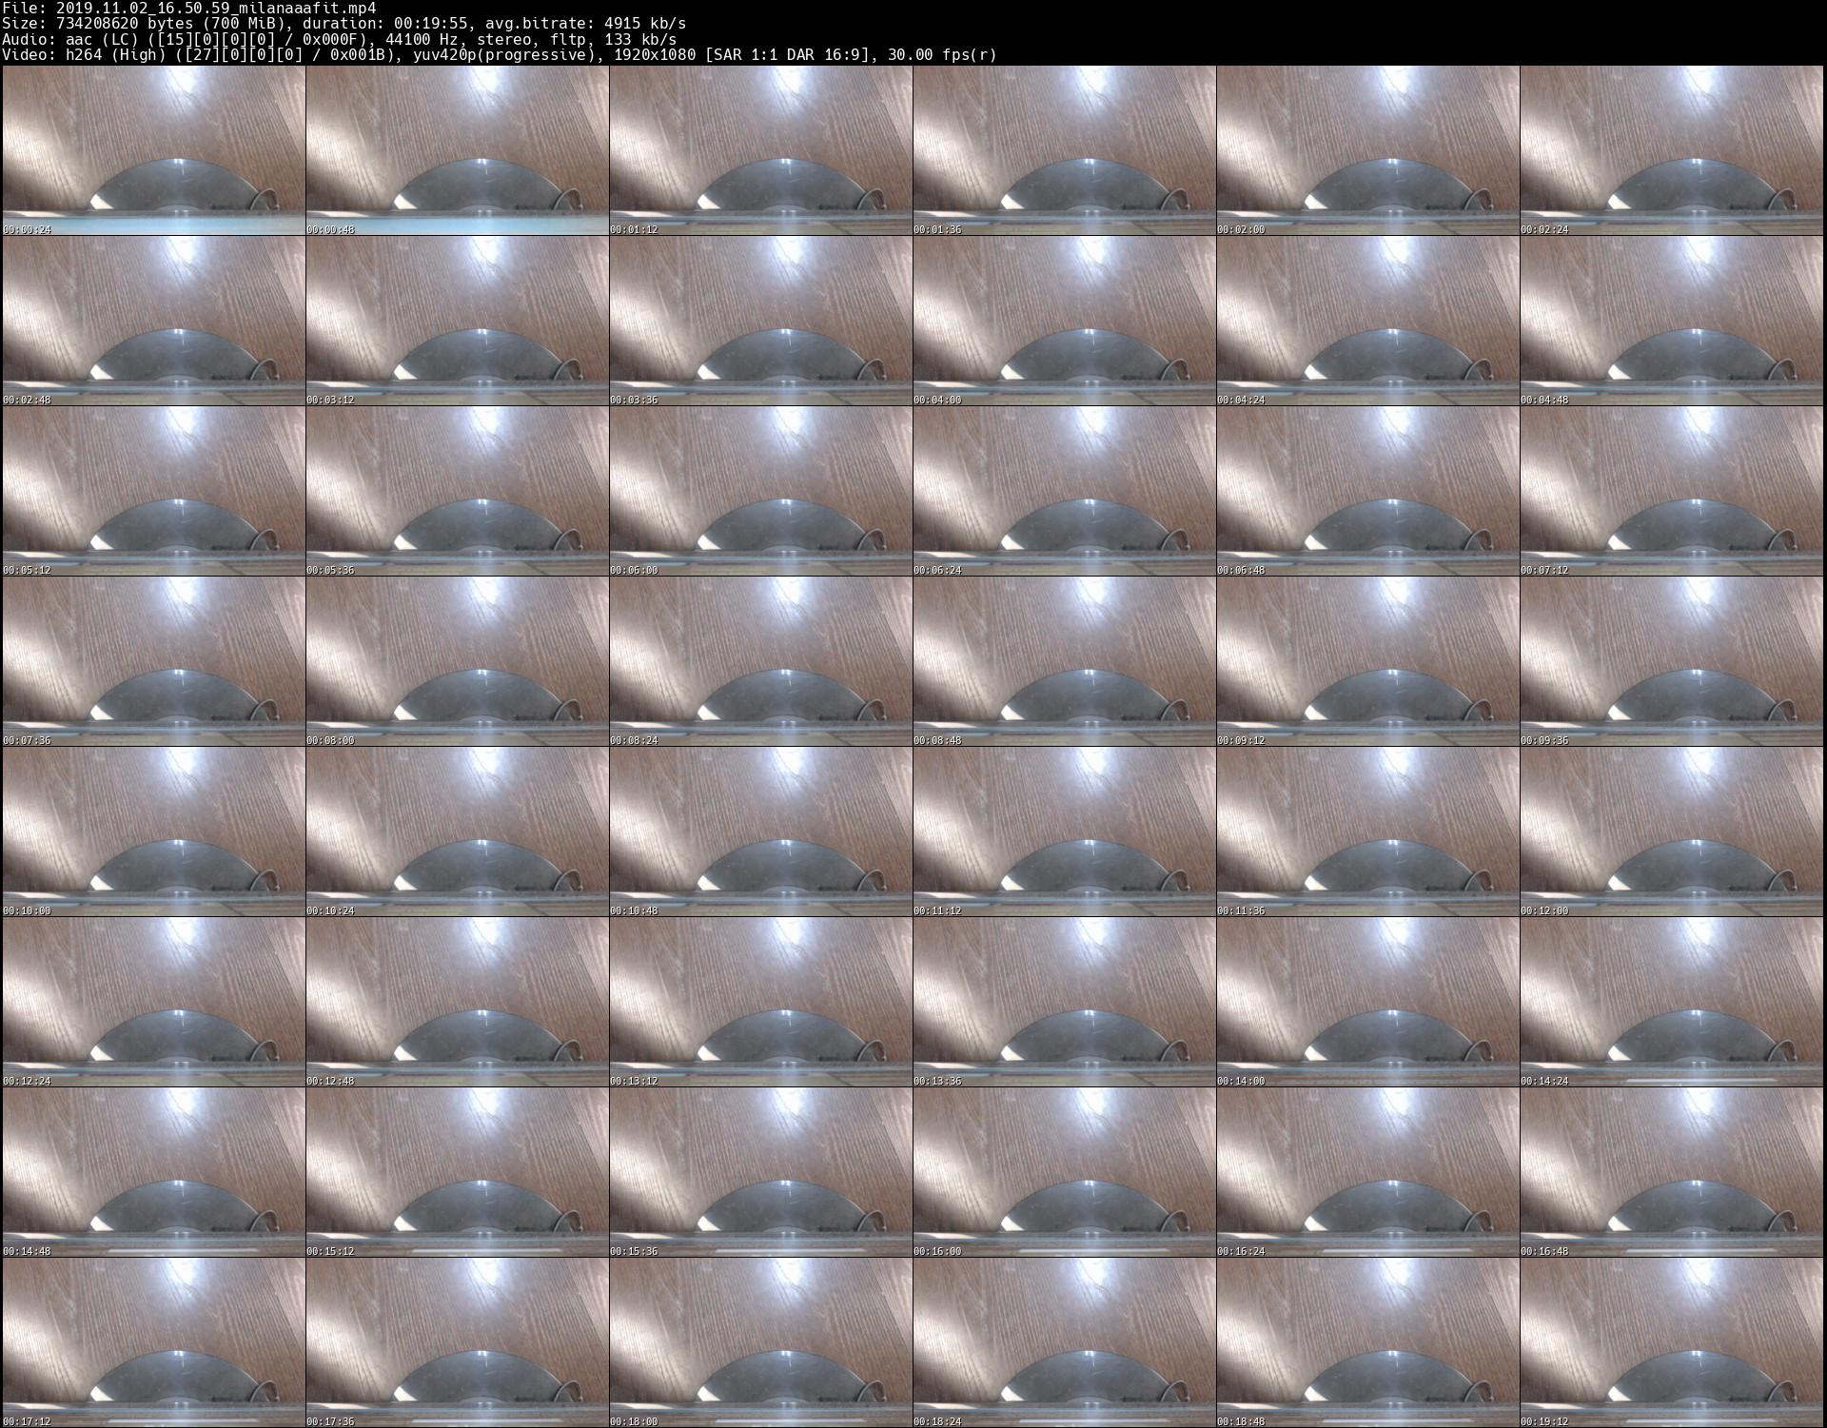1827x1428 pixels.
Task: Click the timestamp text 00:18:00
Action: pyautogui.click(x=634, y=1422)
